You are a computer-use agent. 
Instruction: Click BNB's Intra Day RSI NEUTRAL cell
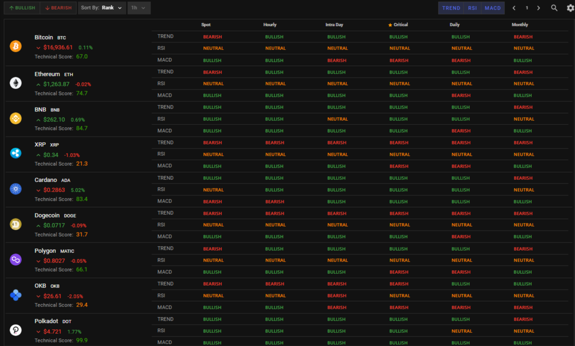click(x=338, y=119)
